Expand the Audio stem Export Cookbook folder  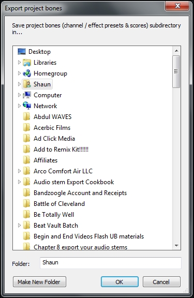point(19,182)
